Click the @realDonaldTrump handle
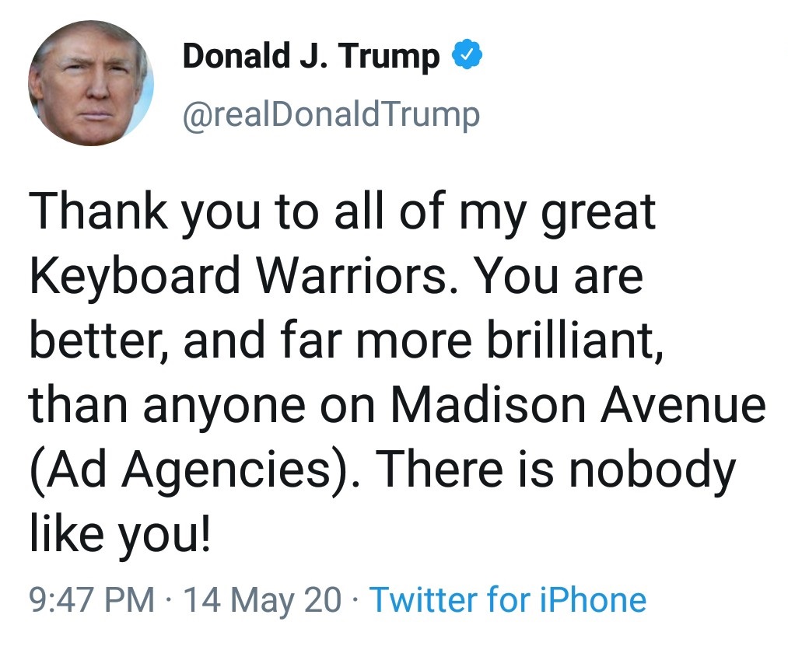 click(x=331, y=115)
